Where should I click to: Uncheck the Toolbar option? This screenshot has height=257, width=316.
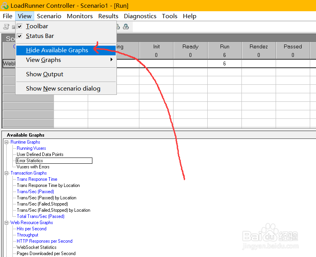20,26
